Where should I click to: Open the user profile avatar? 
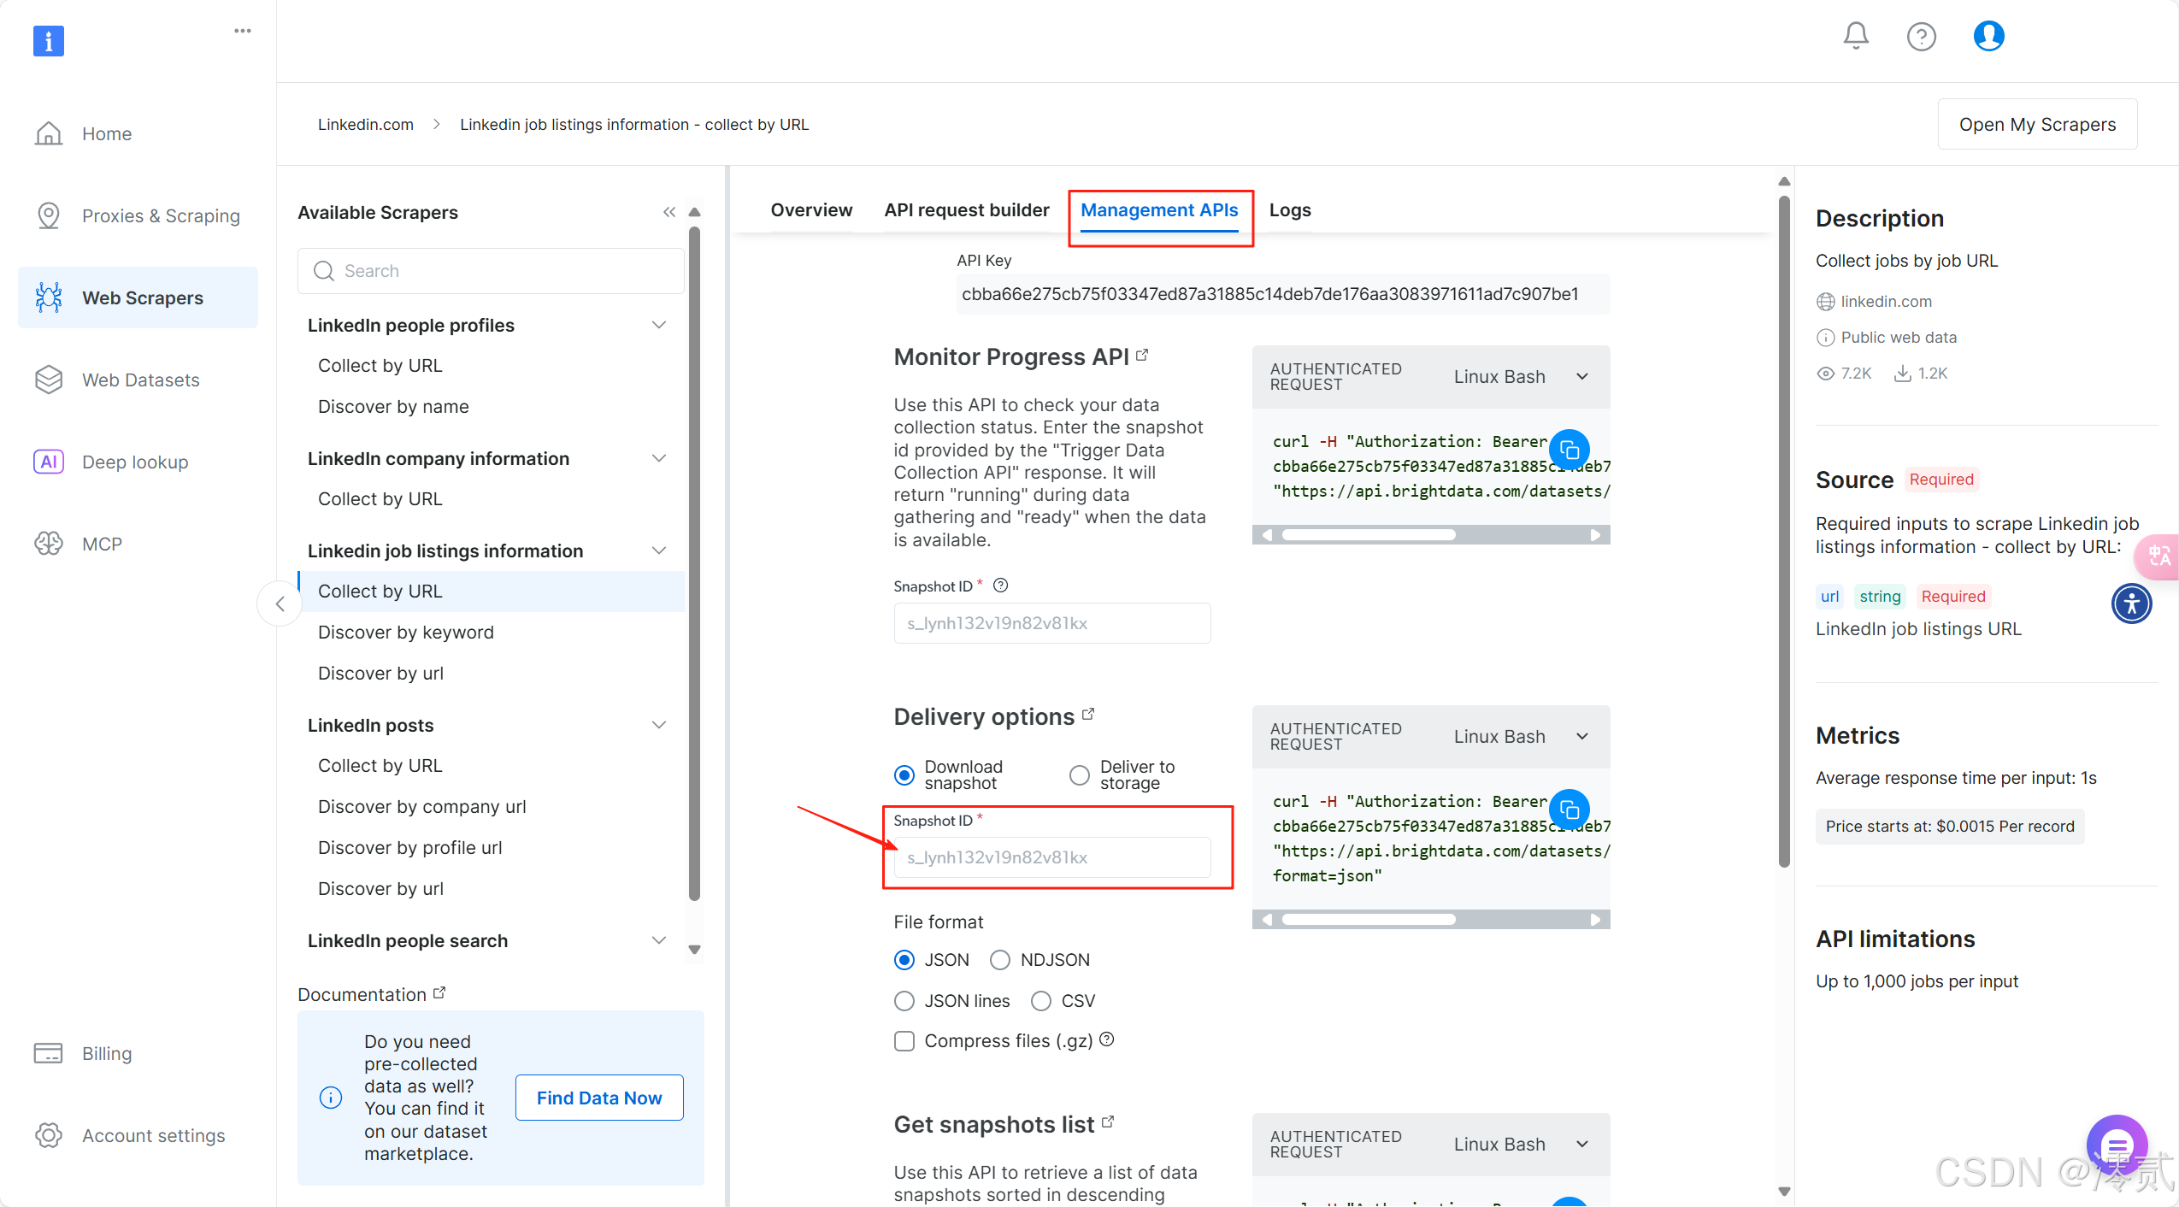click(1988, 36)
